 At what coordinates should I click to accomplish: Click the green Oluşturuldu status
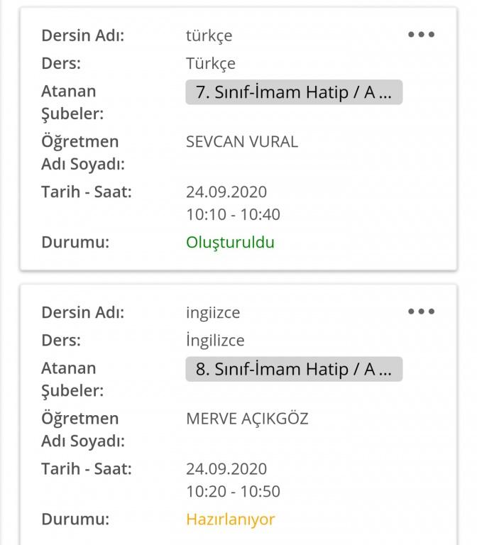pos(230,242)
